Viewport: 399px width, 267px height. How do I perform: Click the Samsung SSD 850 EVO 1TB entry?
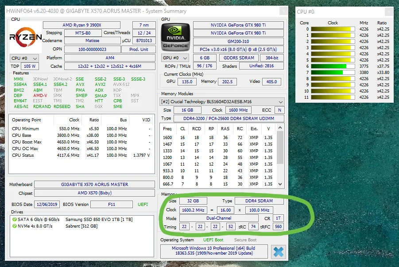pyautogui.click(x=99, y=220)
